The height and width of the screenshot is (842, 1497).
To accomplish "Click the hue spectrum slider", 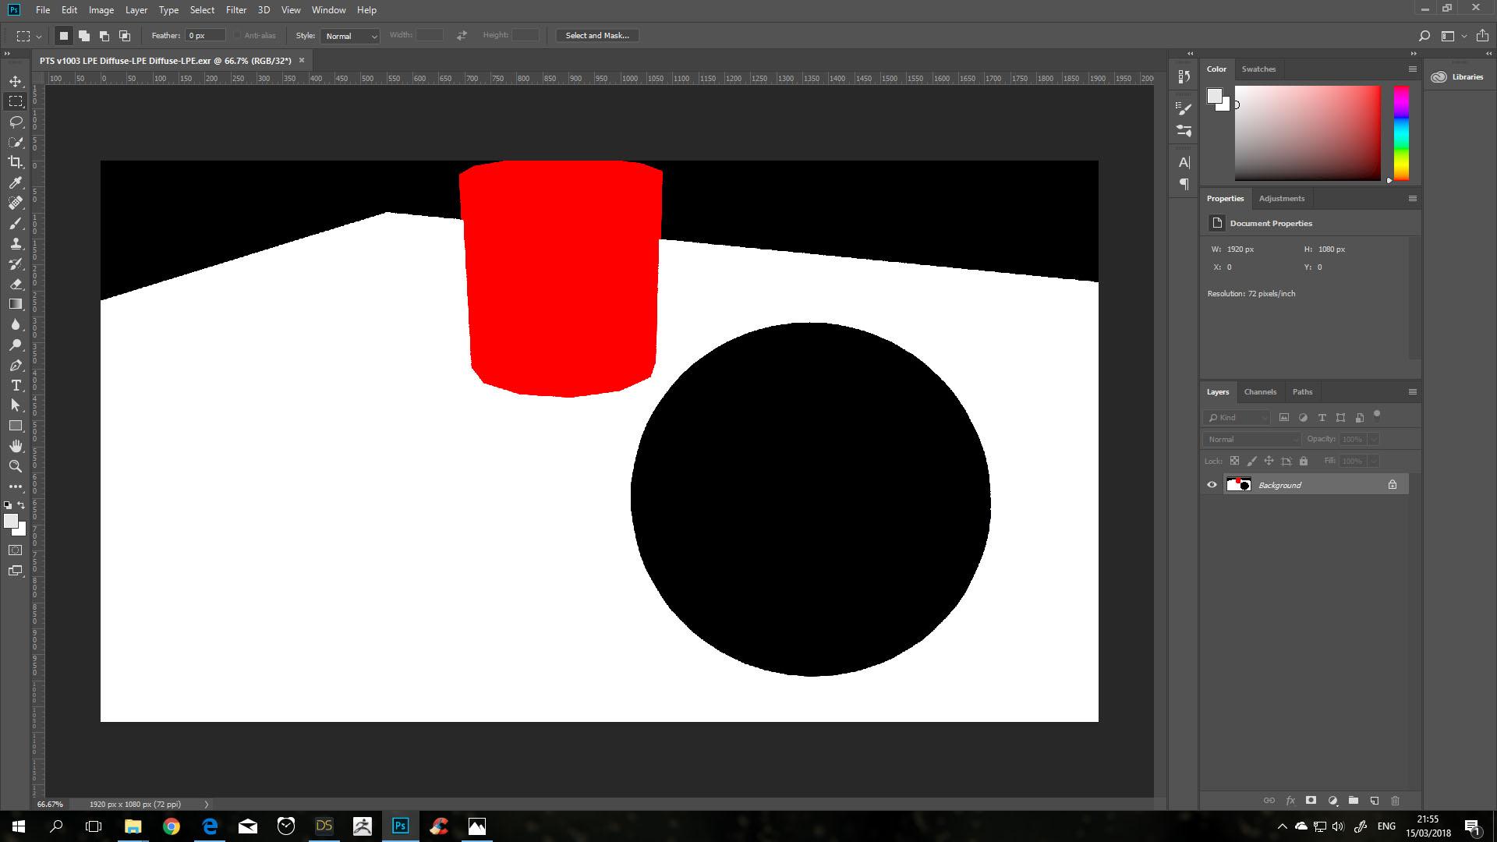I will [x=1401, y=133].
